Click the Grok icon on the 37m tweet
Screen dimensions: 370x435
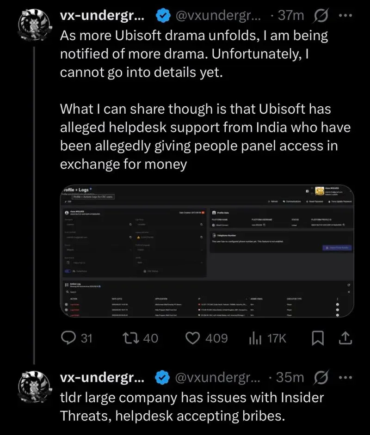pyautogui.click(x=320, y=15)
